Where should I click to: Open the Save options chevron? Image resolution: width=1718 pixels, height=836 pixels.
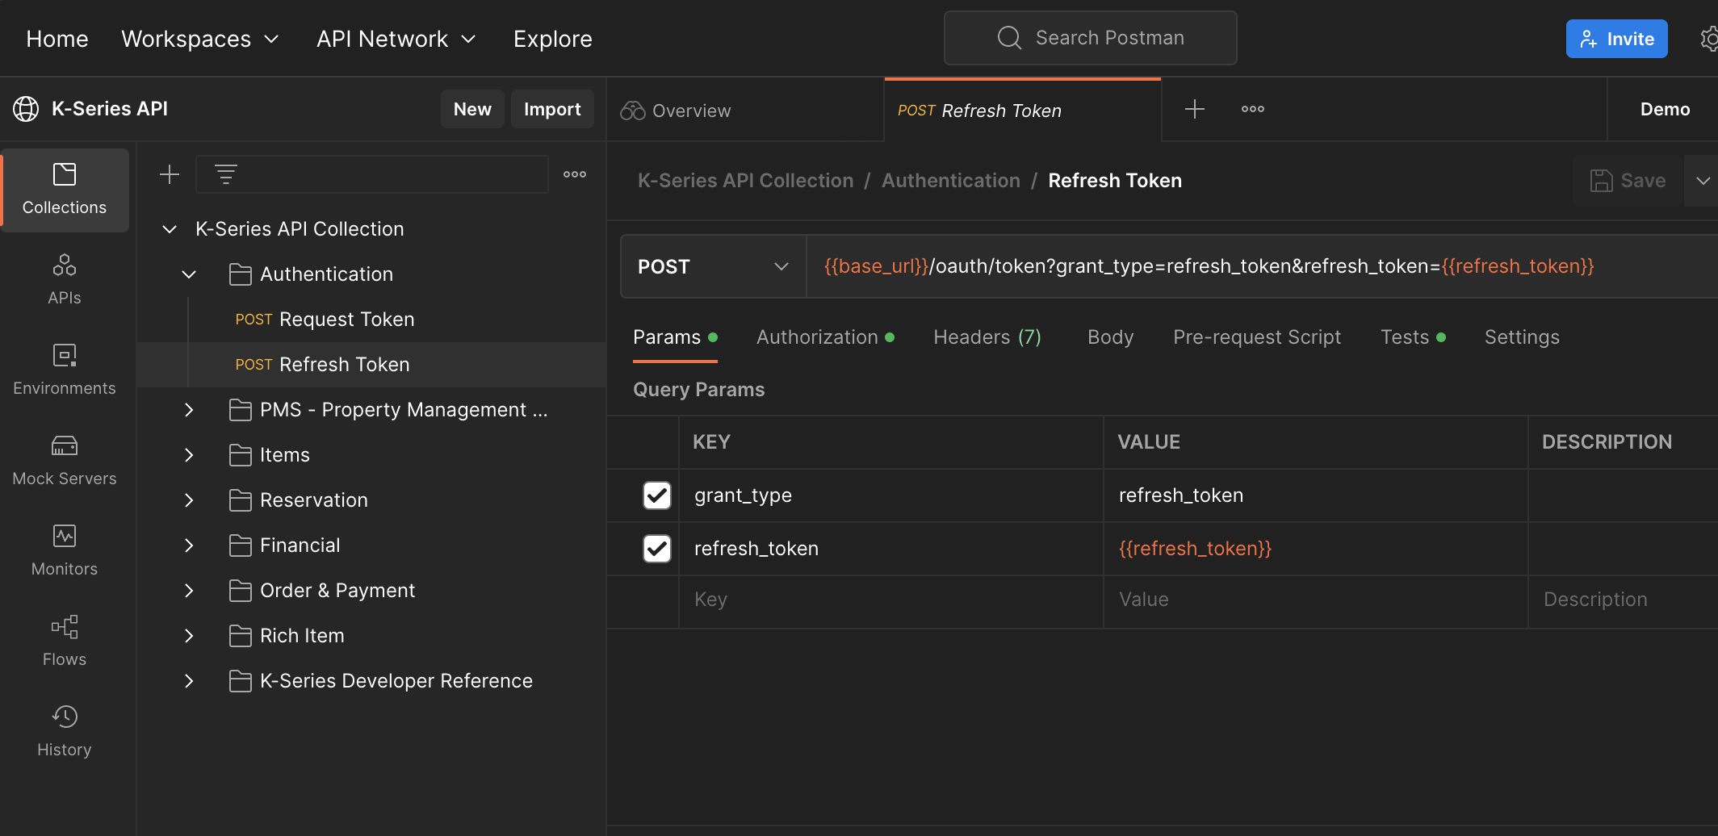[x=1703, y=180]
